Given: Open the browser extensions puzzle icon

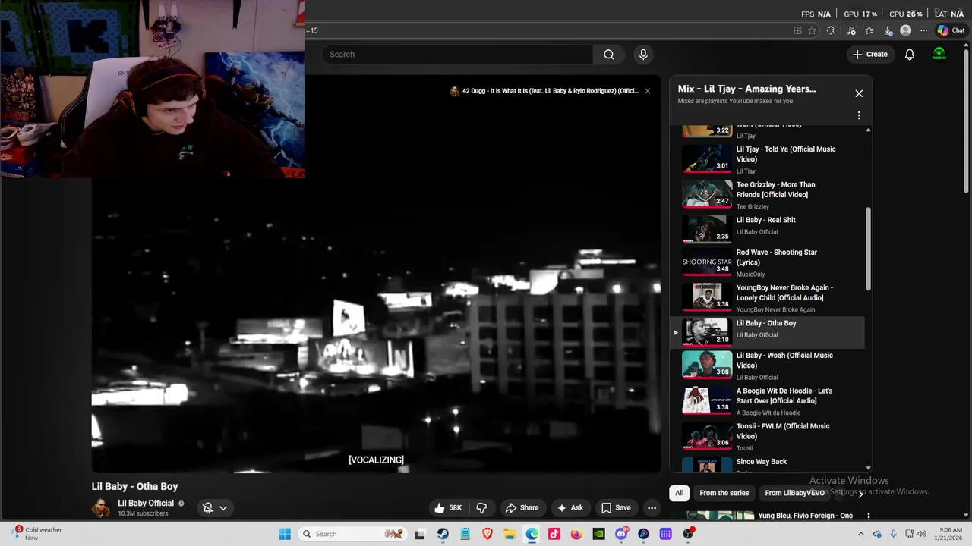Looking at the screenshot, I should pos(830,30).
